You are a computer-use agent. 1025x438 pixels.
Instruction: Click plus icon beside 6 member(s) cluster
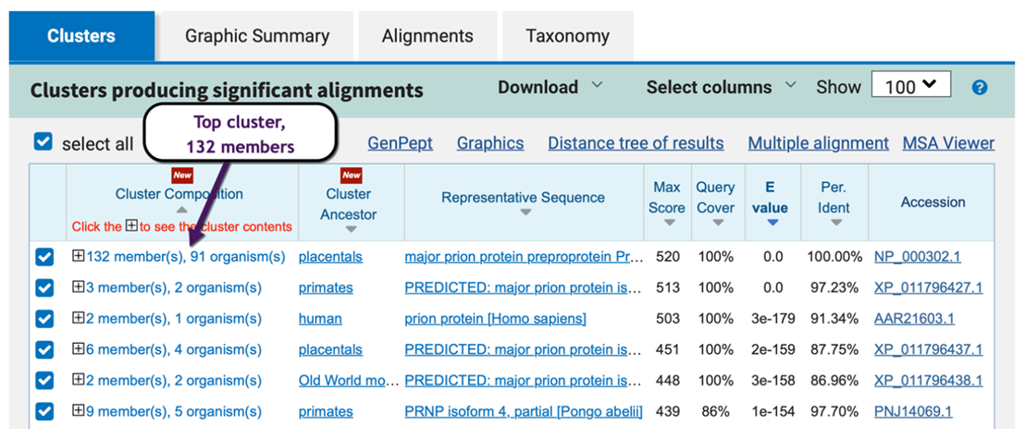click(79, 350)
